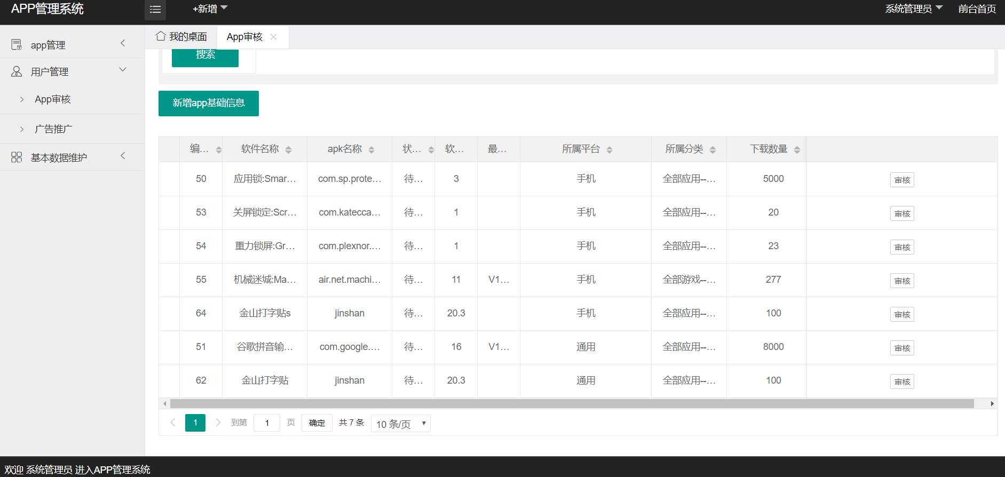The width and height of the screenshot is (1005, 477).
Task: Collapse the 用户管理 menu section
Action: click(x=123, y=70)
